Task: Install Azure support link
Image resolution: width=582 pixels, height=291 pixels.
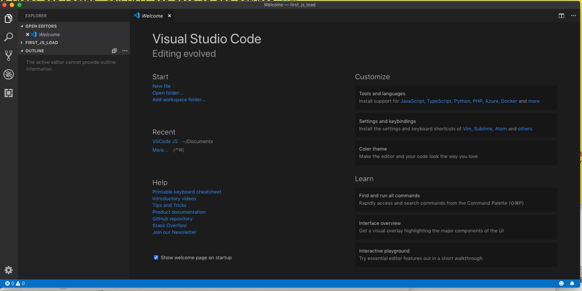Action: 492,101
